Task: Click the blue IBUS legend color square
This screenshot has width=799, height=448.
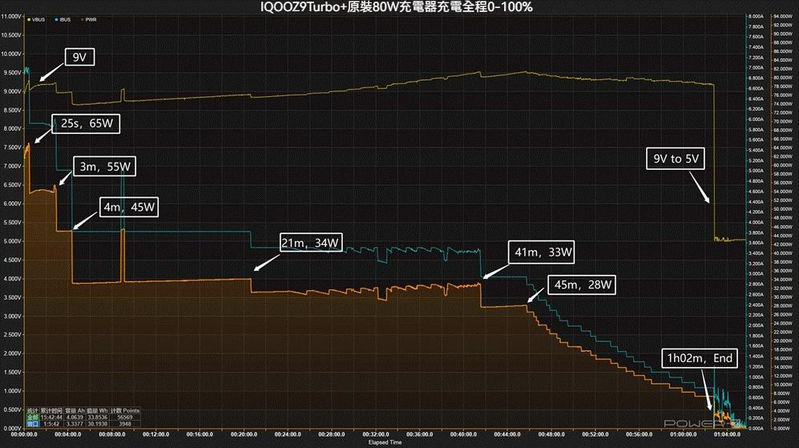Action: coord(56,19)
